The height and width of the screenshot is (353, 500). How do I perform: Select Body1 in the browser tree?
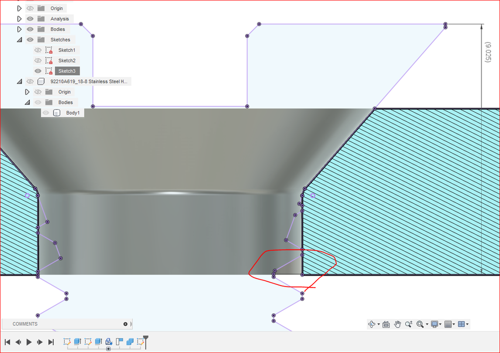[x=73, y=113]
